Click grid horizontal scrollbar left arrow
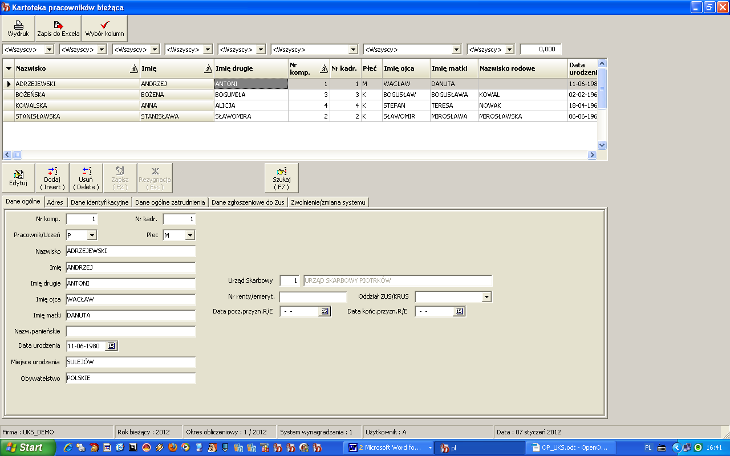 (7, 154)
